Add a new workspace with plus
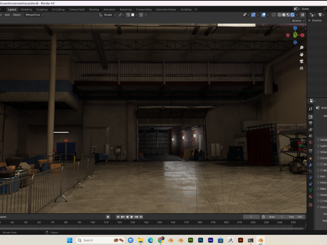This screenshot has width=327, height=245. click(196, 10)
